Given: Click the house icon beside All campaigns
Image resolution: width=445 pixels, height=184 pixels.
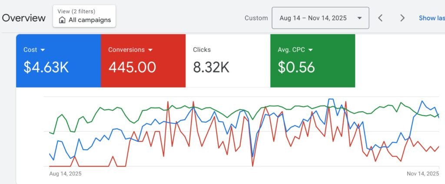Looking at the screenshot, I should coord(62,20).
